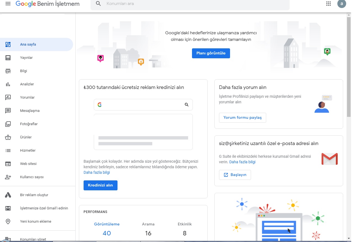Click the Yayınlar posts icon
This screenshot has height=242, width=355.
pyautogui.click(x=8, y=58)
